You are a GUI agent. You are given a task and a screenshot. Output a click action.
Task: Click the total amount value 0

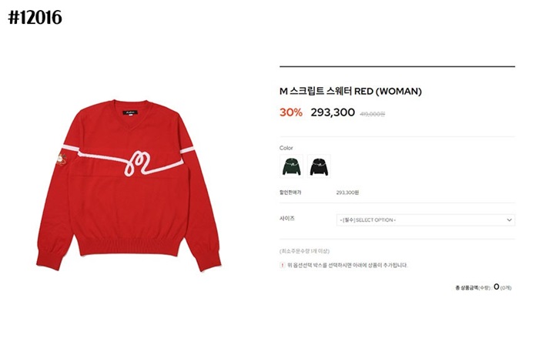tap(497, 287)
